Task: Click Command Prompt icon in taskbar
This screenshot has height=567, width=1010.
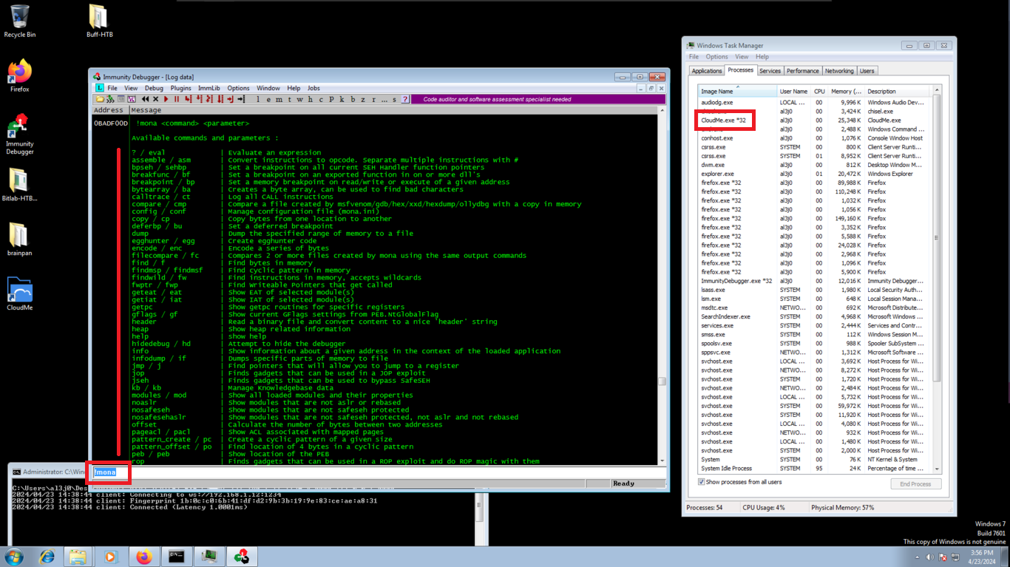Action: tap(176, 556)
